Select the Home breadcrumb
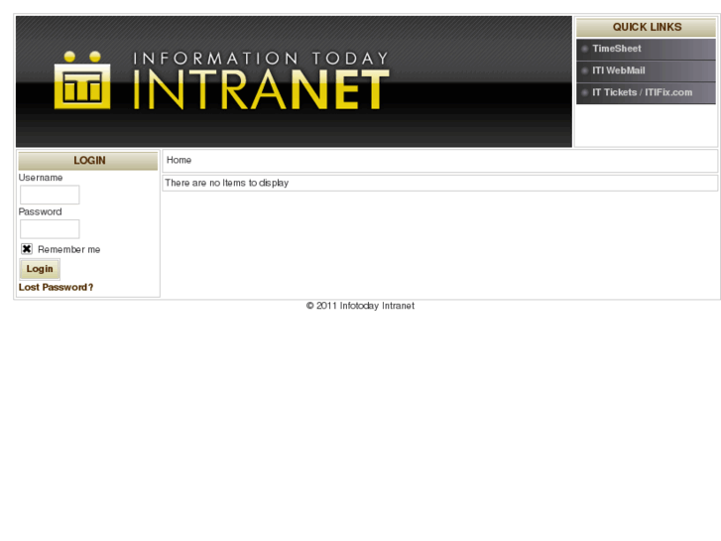Viewport: 721px width, 541px height. 179,160
